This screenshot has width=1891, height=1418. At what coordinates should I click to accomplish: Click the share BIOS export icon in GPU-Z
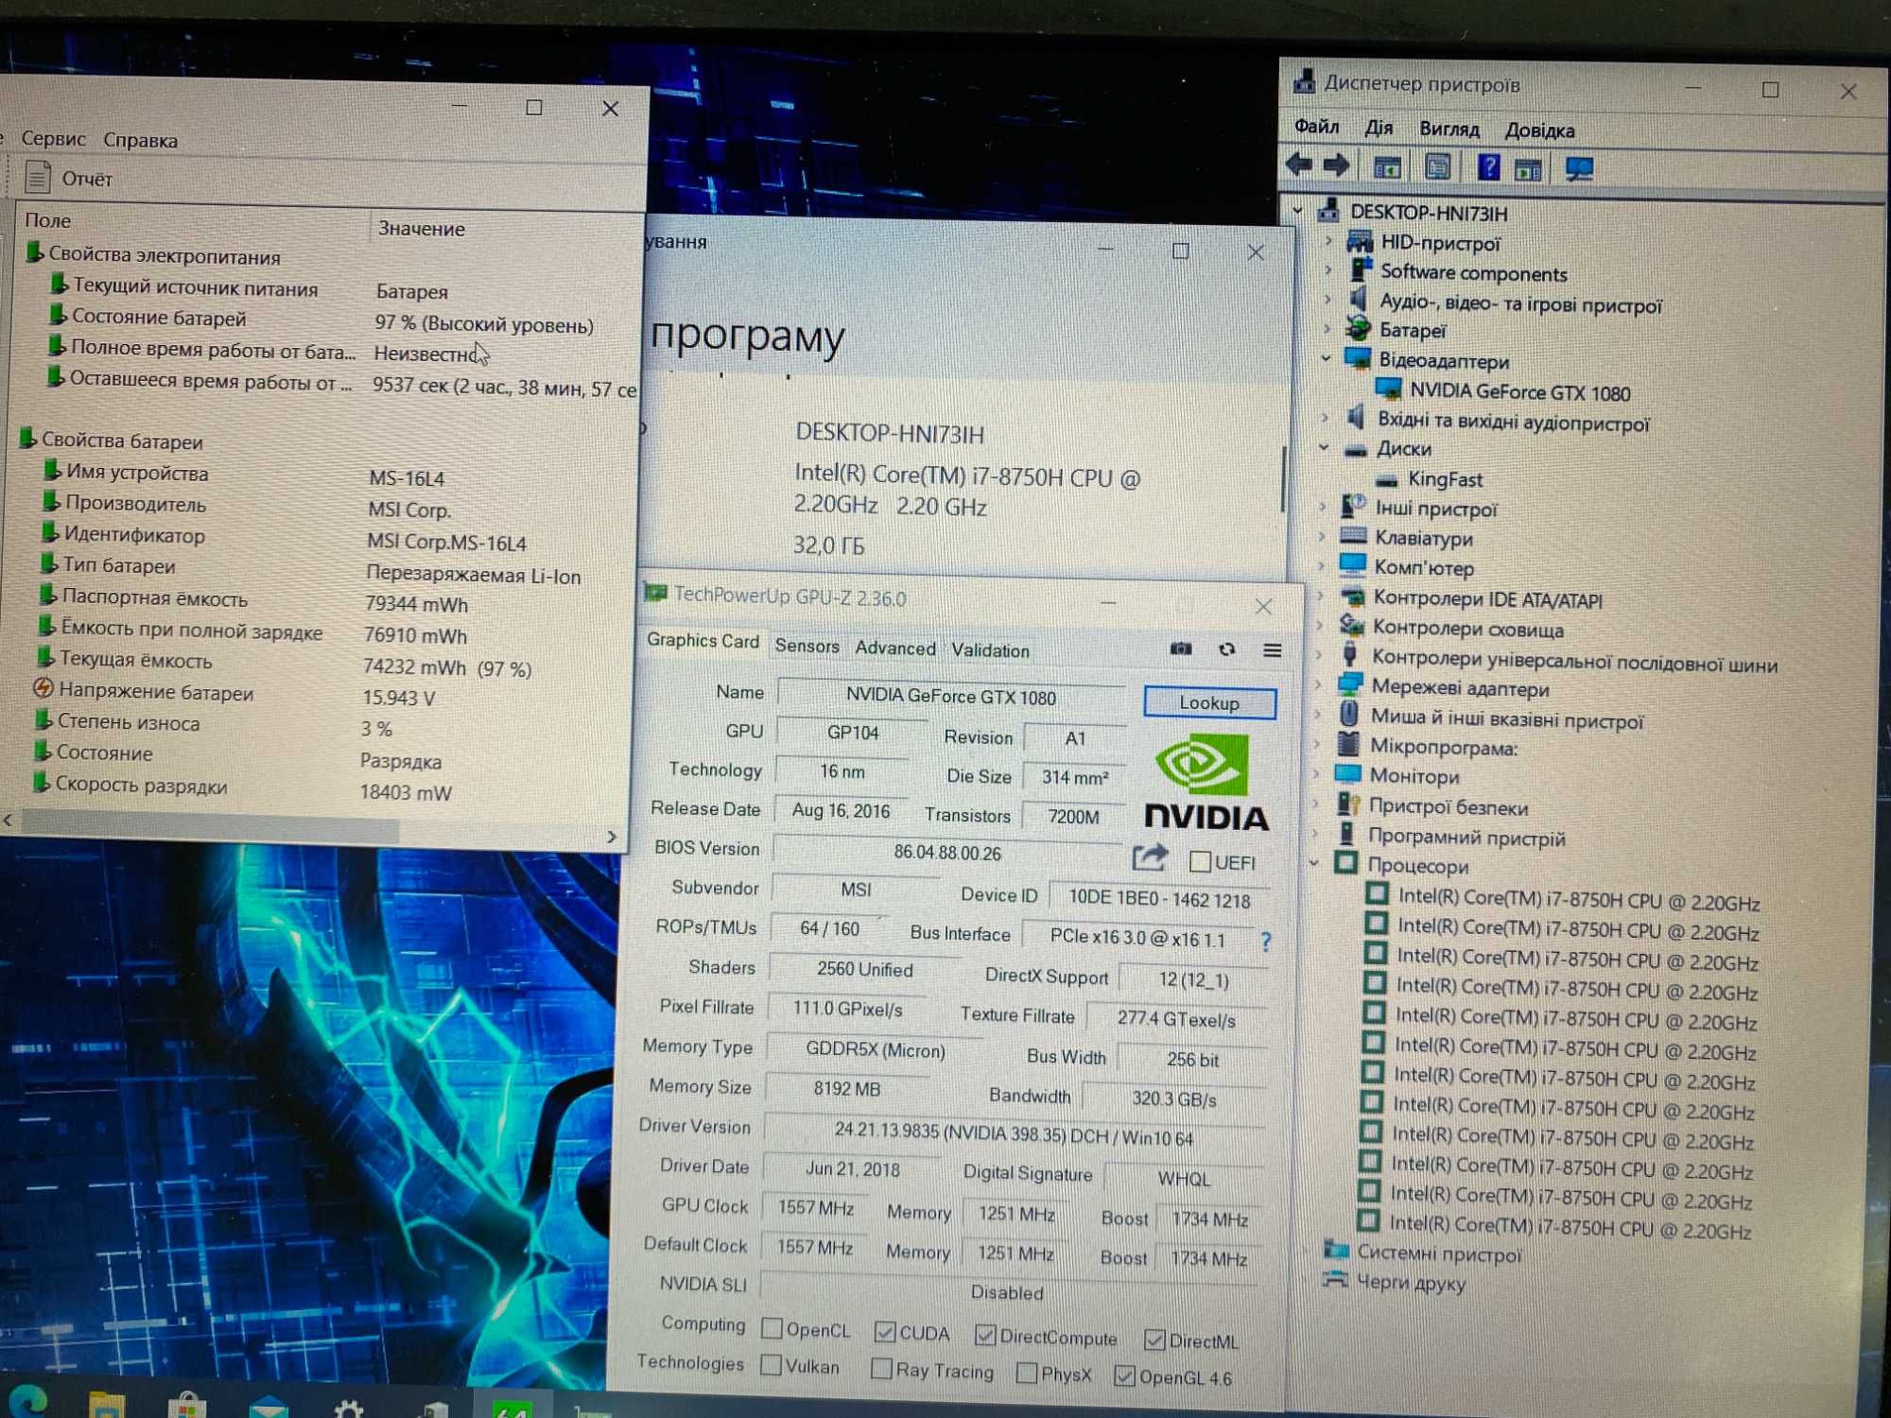(1150, 857)
